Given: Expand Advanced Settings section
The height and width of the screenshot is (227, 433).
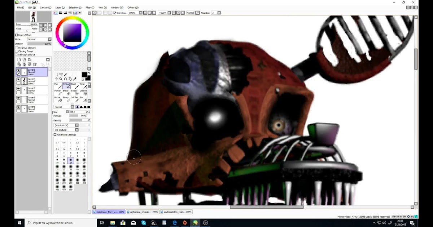Looking at the screenshot, I should coord(55,135).
